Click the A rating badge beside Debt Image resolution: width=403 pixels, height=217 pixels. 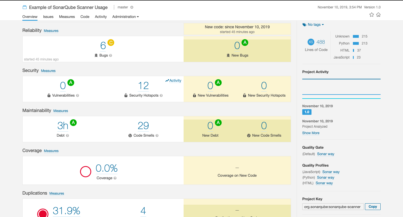tap(73, 123)
